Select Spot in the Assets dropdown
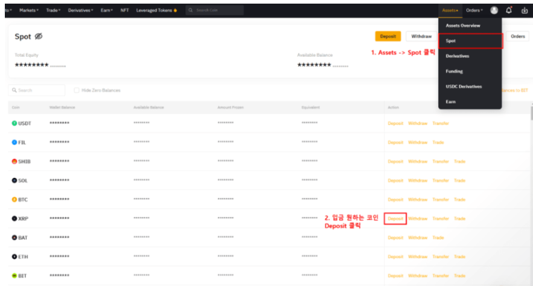 [470, 41]
